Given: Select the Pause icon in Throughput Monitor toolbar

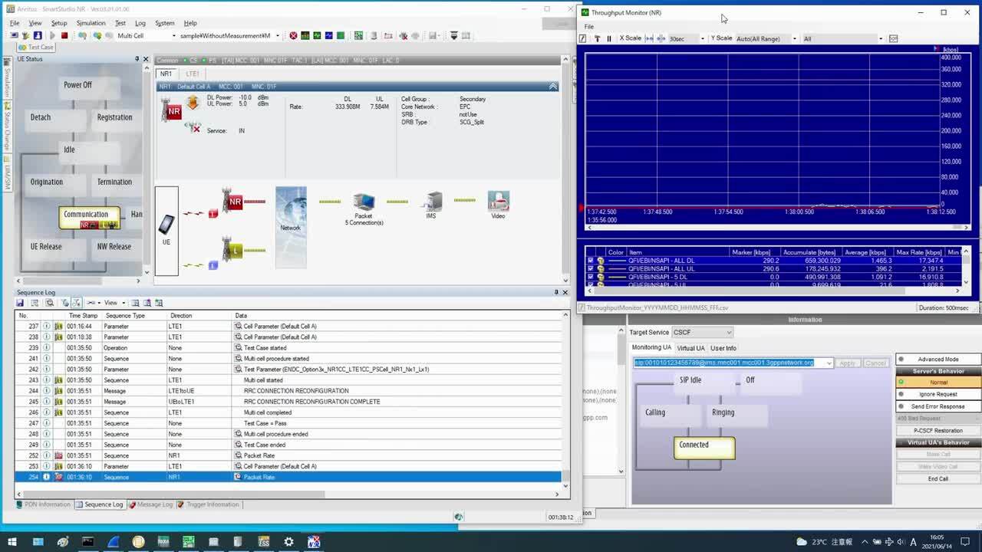Looking at the screenshot, I should tap(608, 38).
